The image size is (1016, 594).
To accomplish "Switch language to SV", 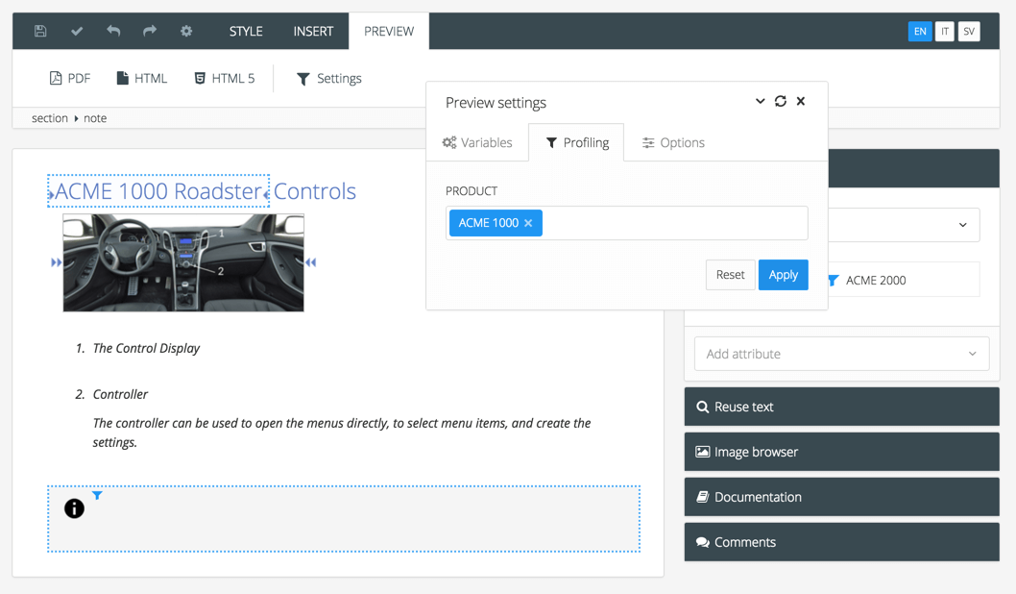I will (969, 32).
